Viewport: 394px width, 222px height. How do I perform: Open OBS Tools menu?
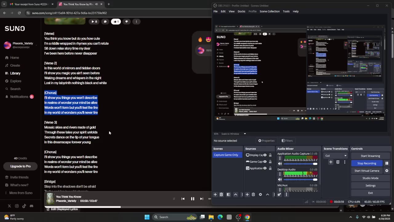click(x=286, y=11)
